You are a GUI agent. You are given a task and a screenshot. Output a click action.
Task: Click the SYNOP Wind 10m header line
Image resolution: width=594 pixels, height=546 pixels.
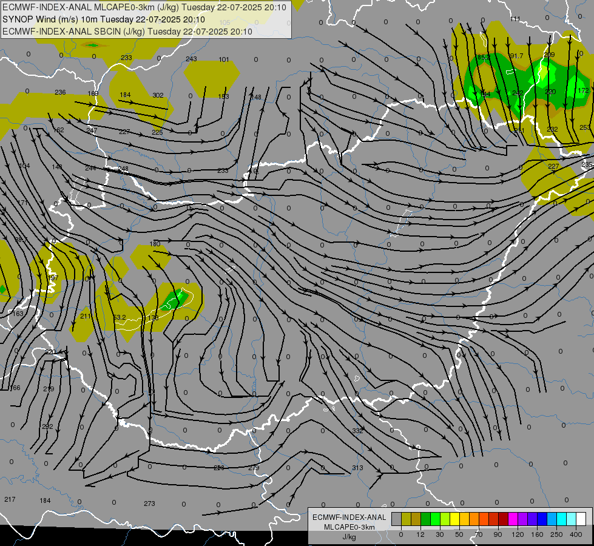pyautogui.click(x=104, y=19)
